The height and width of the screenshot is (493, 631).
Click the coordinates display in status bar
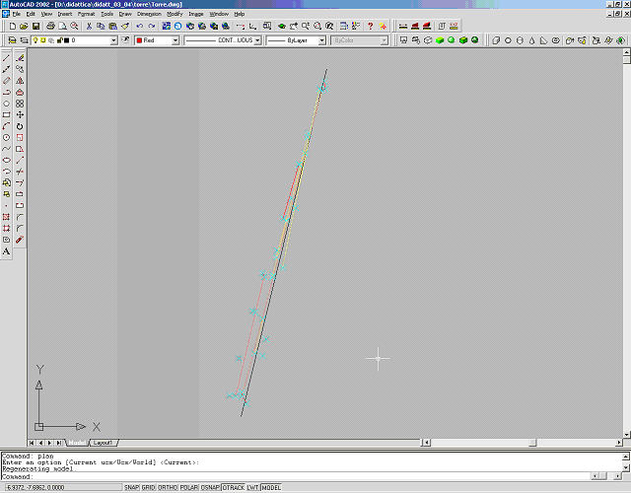pos(61,487)
